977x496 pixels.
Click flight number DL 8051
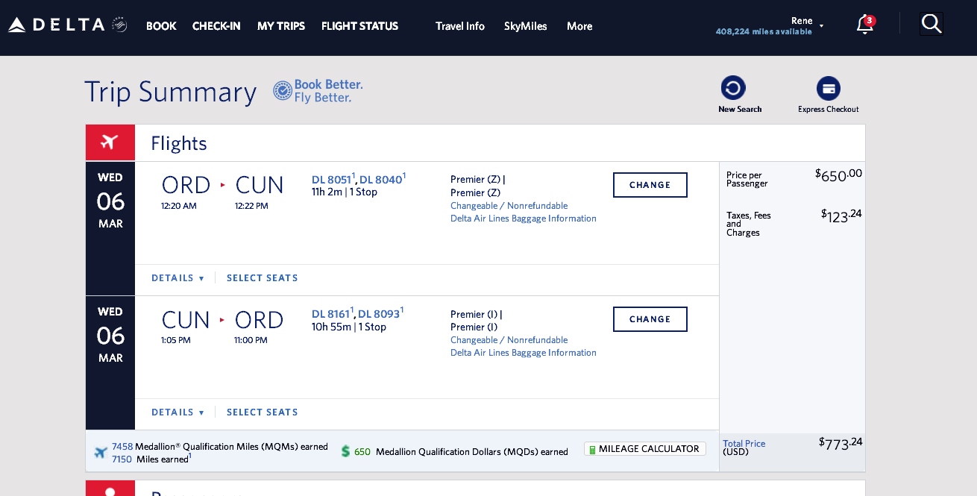(x=331, y=180)
